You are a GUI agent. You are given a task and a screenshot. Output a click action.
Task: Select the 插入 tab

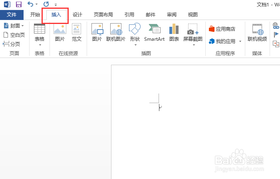tap(56, 15)
